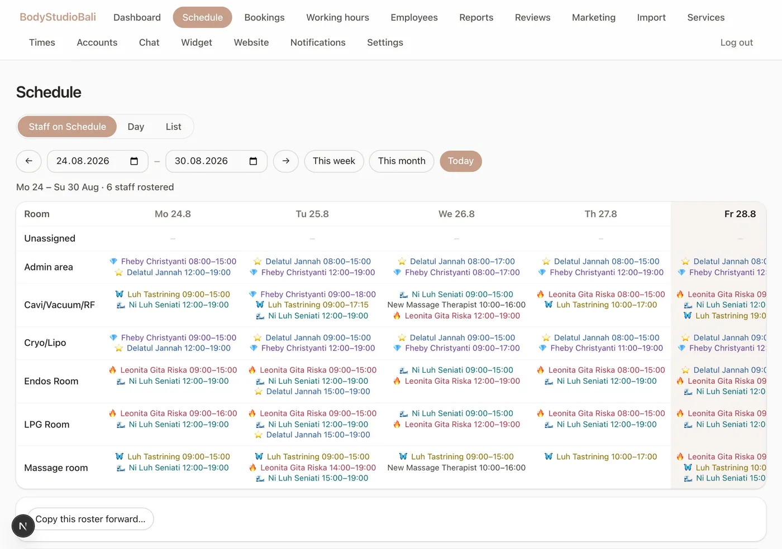Click gem icon by Feby Christyanti 11:00–19:00 Cryo/Lipo Thursday

542,348
